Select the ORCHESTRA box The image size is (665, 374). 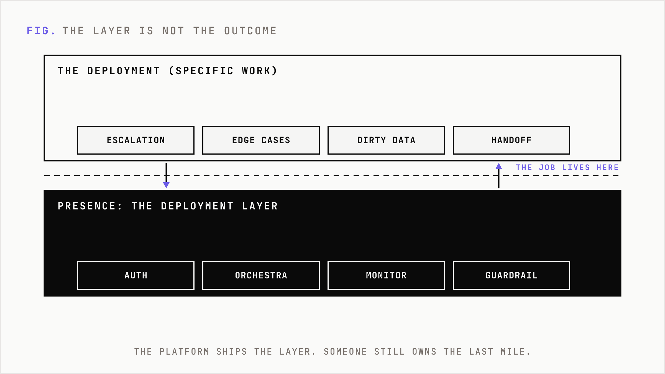pos(261,275)
